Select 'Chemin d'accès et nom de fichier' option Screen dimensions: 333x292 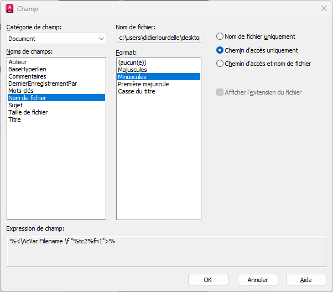[220, 64]
